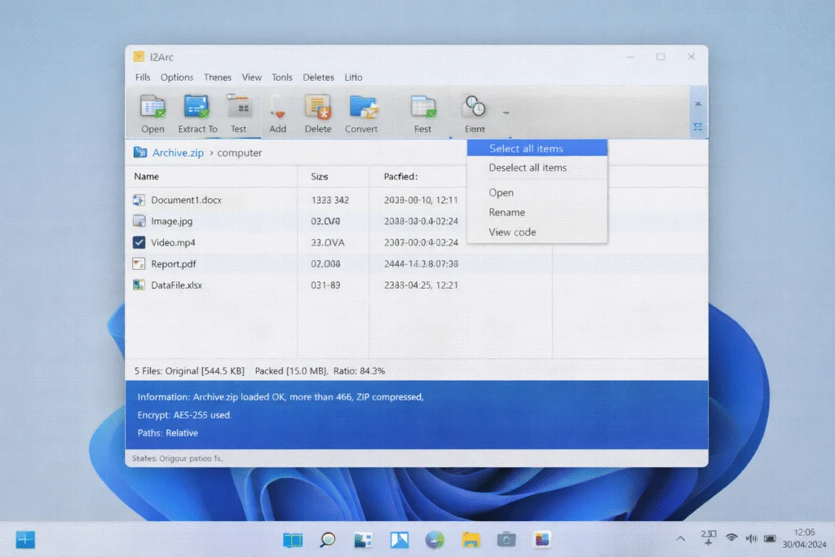
Task: Select the Eism clock toolbar icon
Action: coord(474,112)
